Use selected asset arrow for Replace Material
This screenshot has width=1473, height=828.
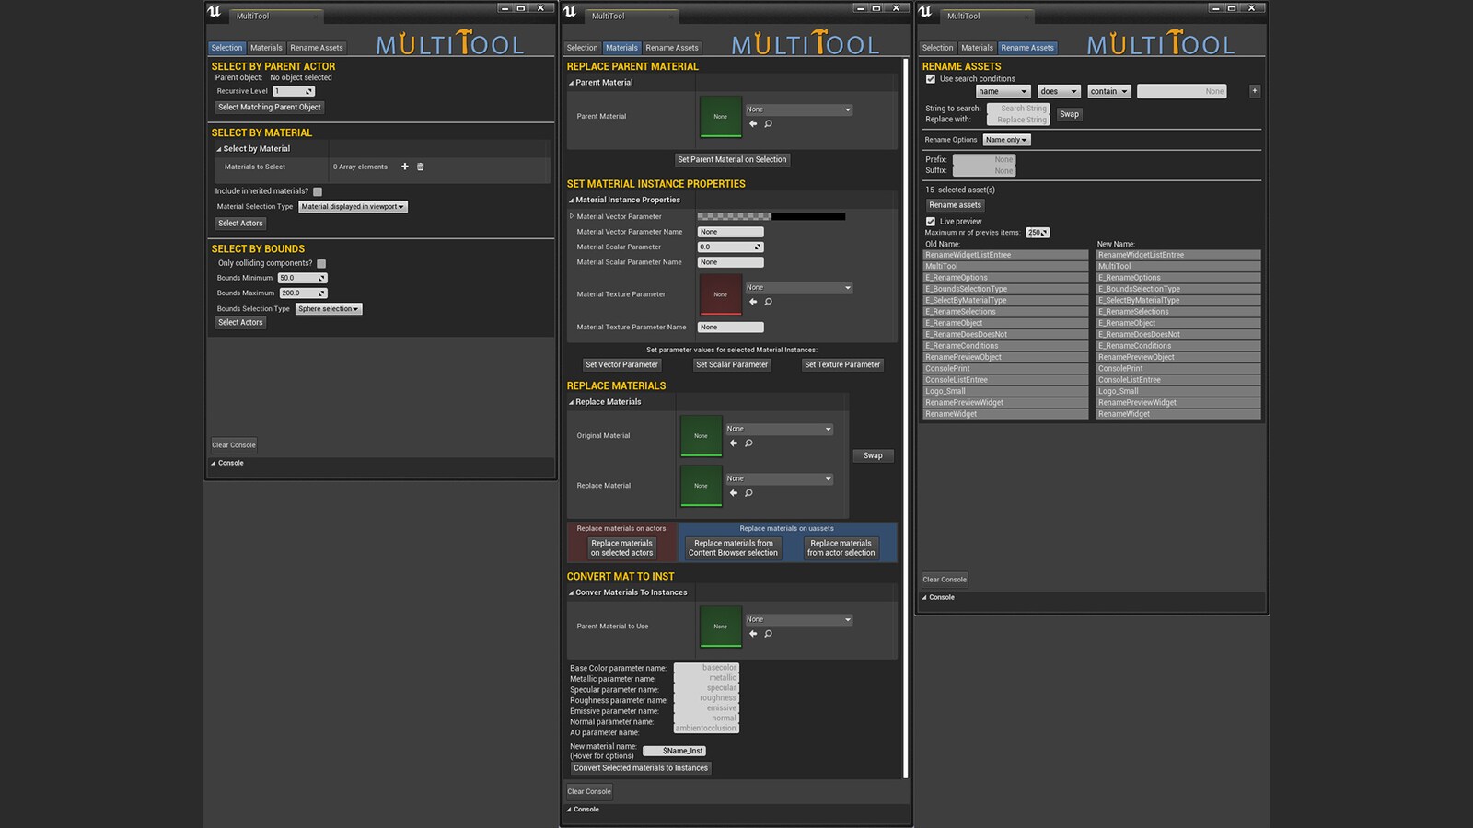click(x=734, y=492)
